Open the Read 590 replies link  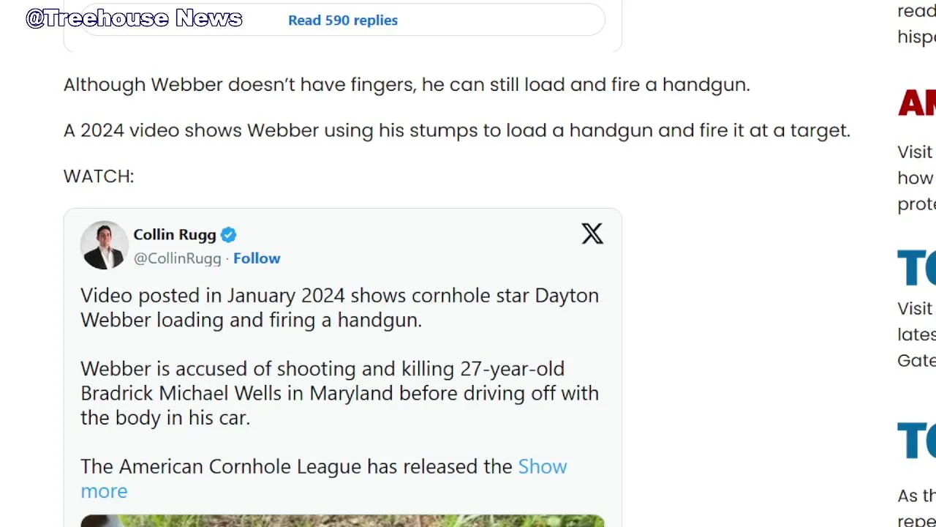pyautogui.click(x=342, y=20)
